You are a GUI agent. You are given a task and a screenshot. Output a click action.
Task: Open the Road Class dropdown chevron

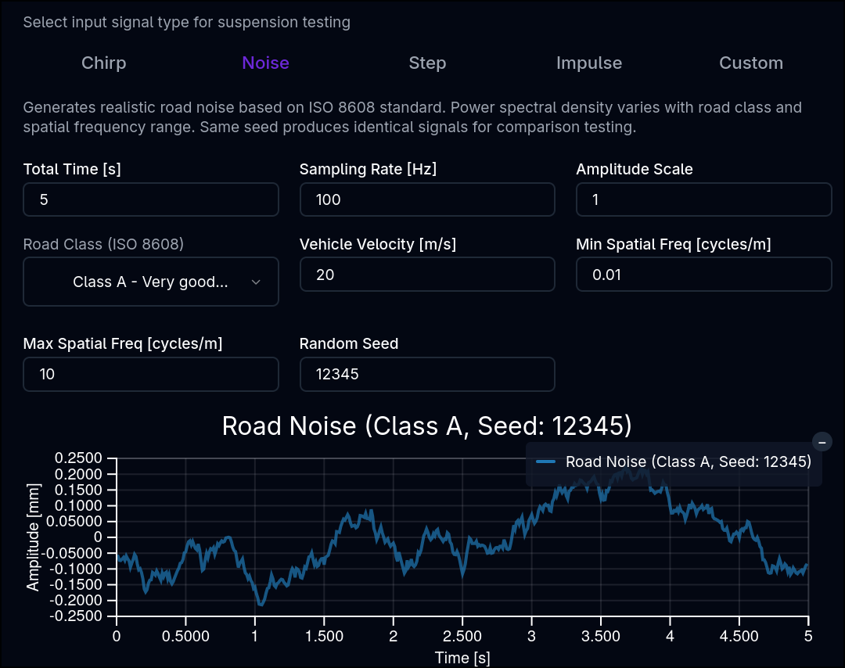256,282
